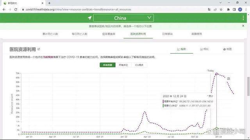Switch to the ICU床位 toggle option
This screenshot has height=140, width=250.
(139, 65)
